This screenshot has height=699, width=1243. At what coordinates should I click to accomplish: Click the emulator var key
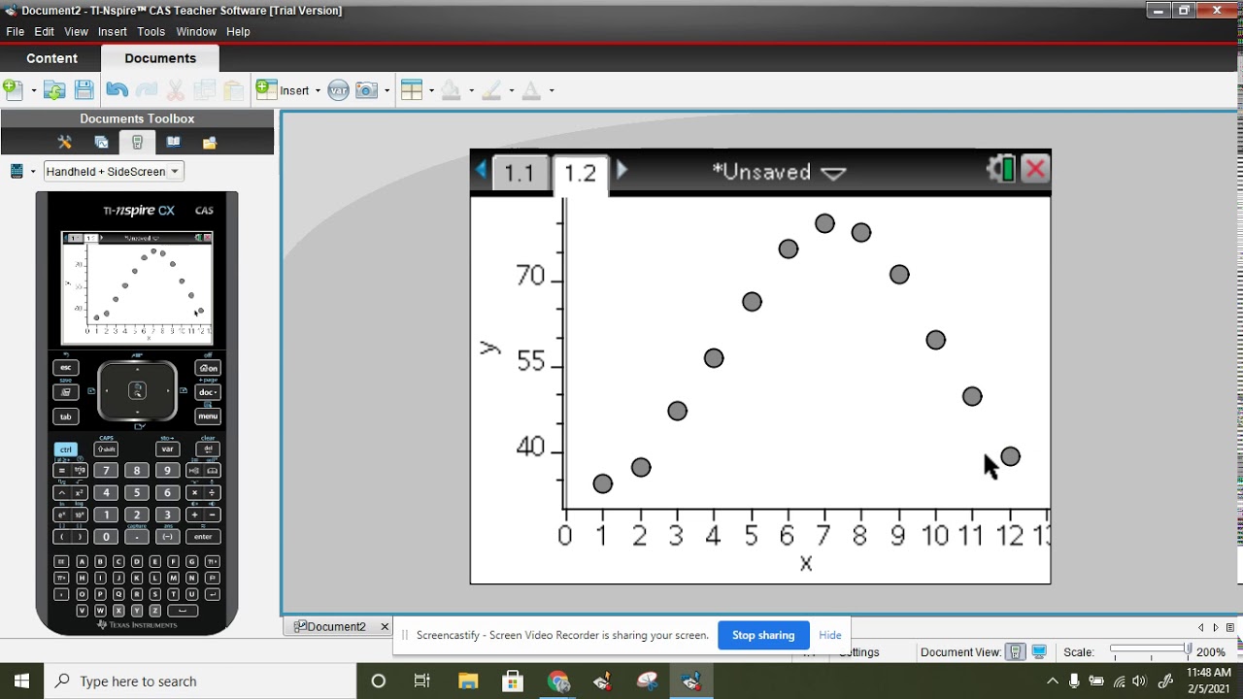168,449
